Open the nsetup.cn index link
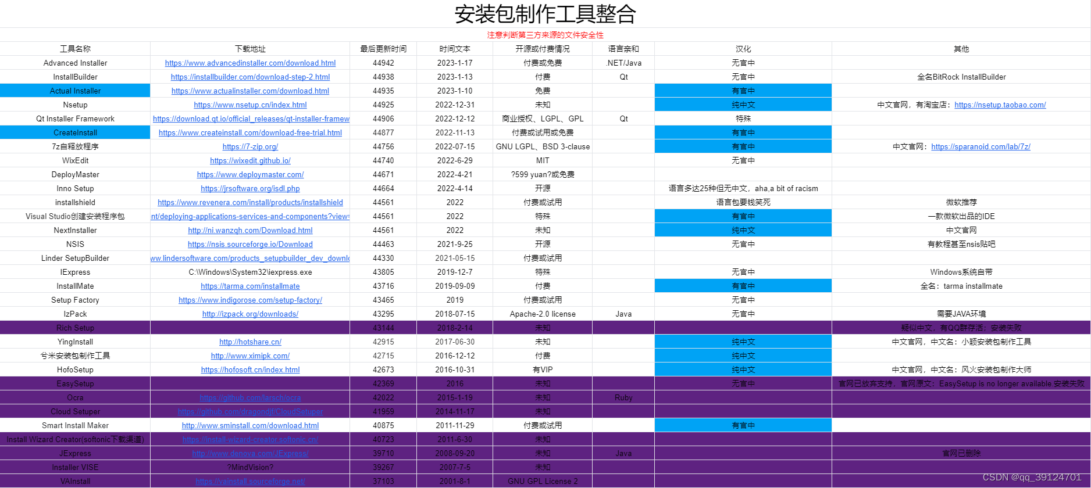Screen dimensions: 1091x488 pyautogui.click(x=250, y=105)
